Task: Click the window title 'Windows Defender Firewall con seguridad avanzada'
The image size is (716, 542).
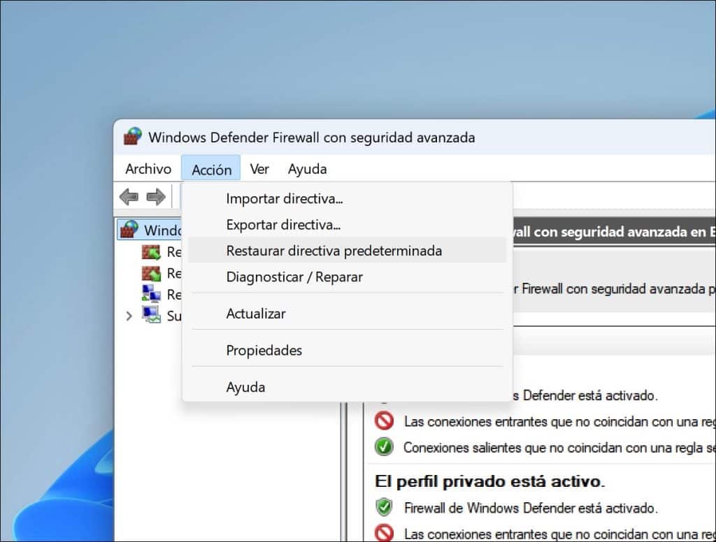Action: click(311, 138)
